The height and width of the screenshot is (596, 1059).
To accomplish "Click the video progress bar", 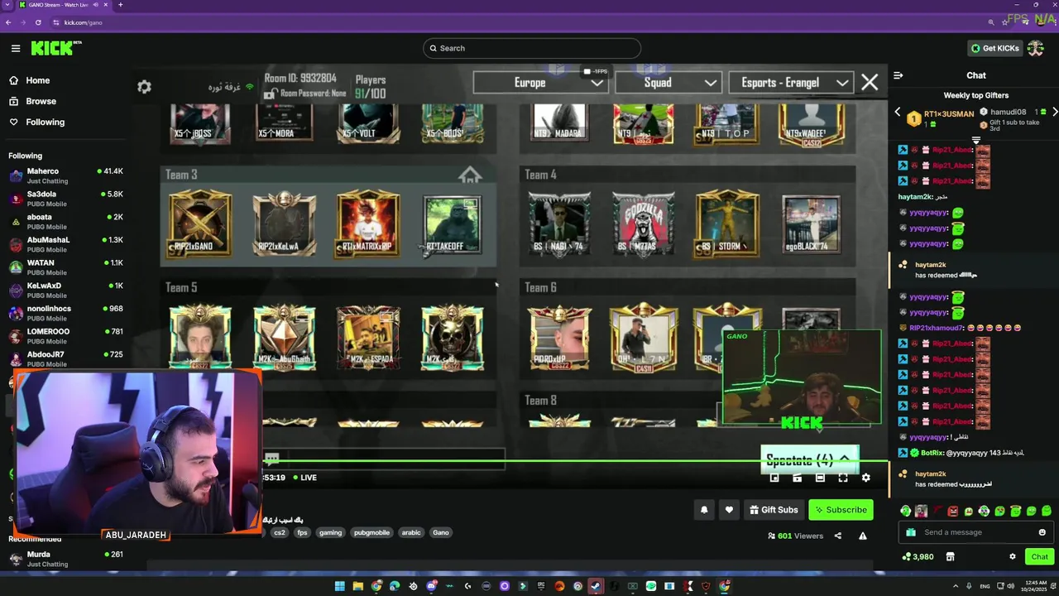I will 575,462.
